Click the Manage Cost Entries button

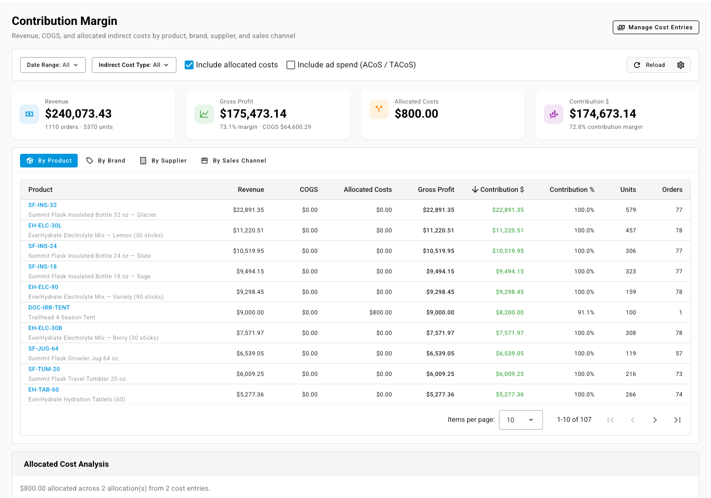click(x=656, y=27)
